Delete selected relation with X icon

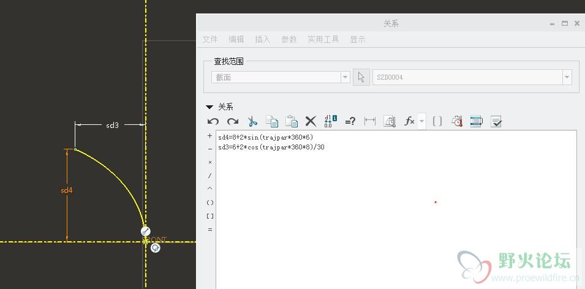pos(311,121)
